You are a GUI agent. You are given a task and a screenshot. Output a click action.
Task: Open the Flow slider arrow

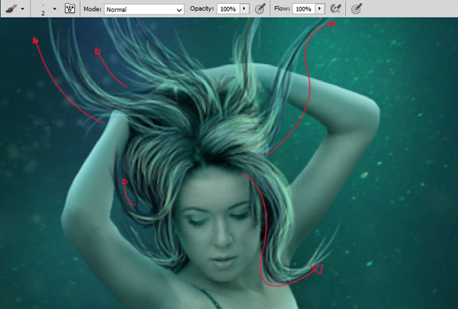321,8
